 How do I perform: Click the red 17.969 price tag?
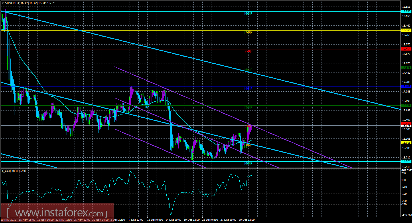pyautogui.click(x=406, y=49)
